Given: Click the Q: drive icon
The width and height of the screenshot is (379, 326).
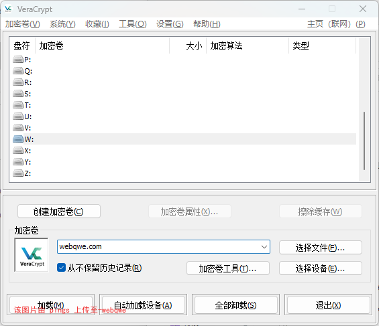Looking at the screenshot, I should coord(18,71).
